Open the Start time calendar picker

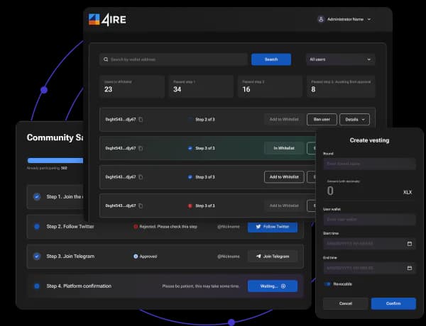pos(410,244)
